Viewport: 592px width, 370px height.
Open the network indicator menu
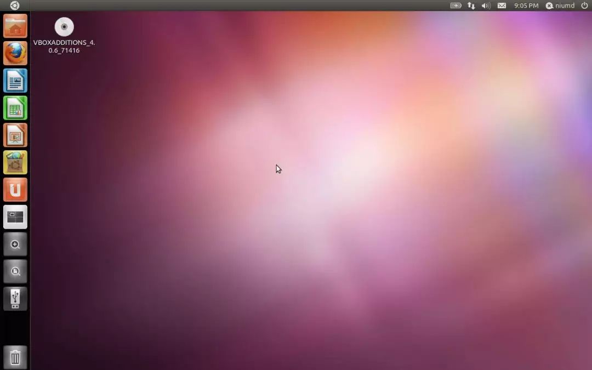click(471, 5)
